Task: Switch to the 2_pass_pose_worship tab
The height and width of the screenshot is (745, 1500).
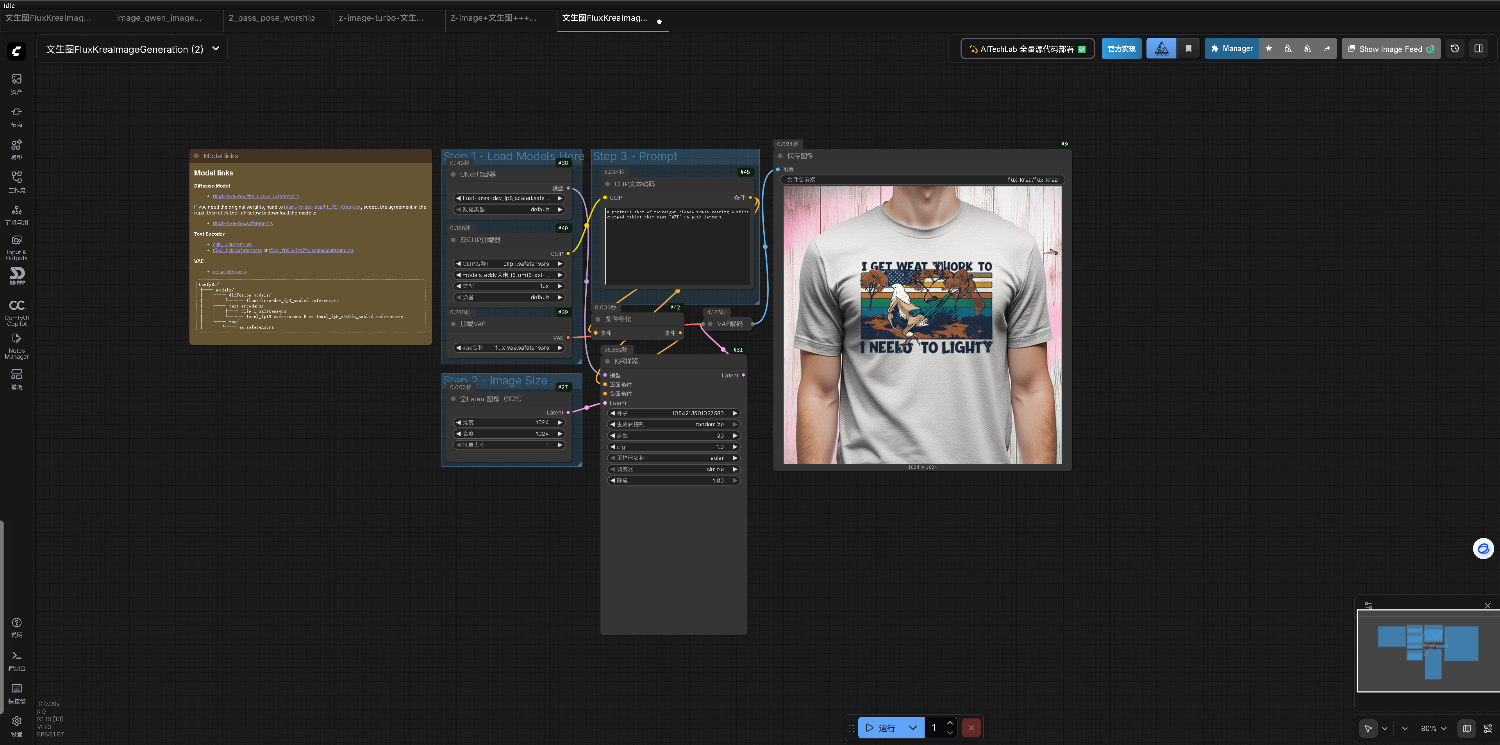Action: click(271, 18)
